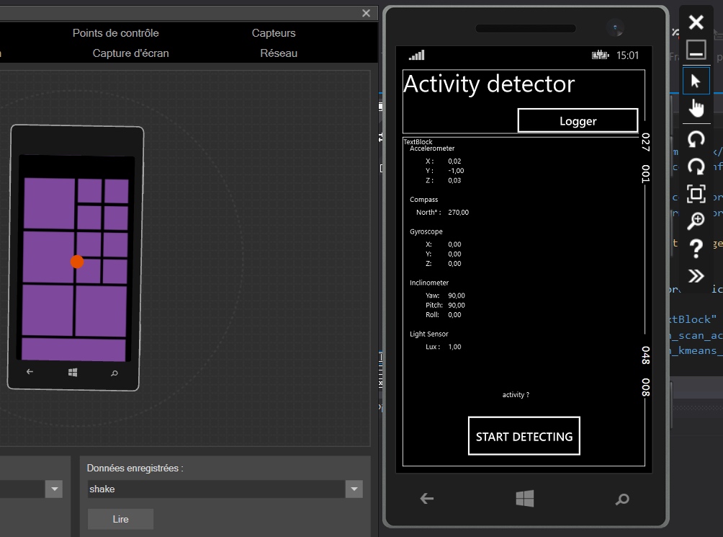Open the Capteurs tab
Screen dimensions: 723x537
tap(274, 33)
